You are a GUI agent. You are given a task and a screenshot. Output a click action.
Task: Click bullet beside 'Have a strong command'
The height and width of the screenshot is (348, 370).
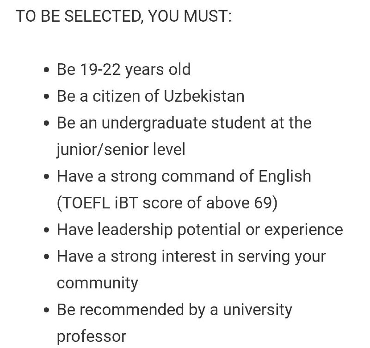(47, 177)
